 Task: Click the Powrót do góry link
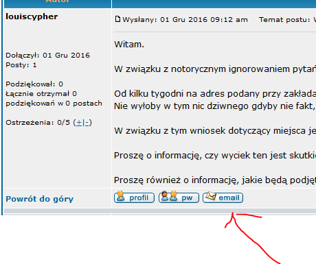coord(40,199)
